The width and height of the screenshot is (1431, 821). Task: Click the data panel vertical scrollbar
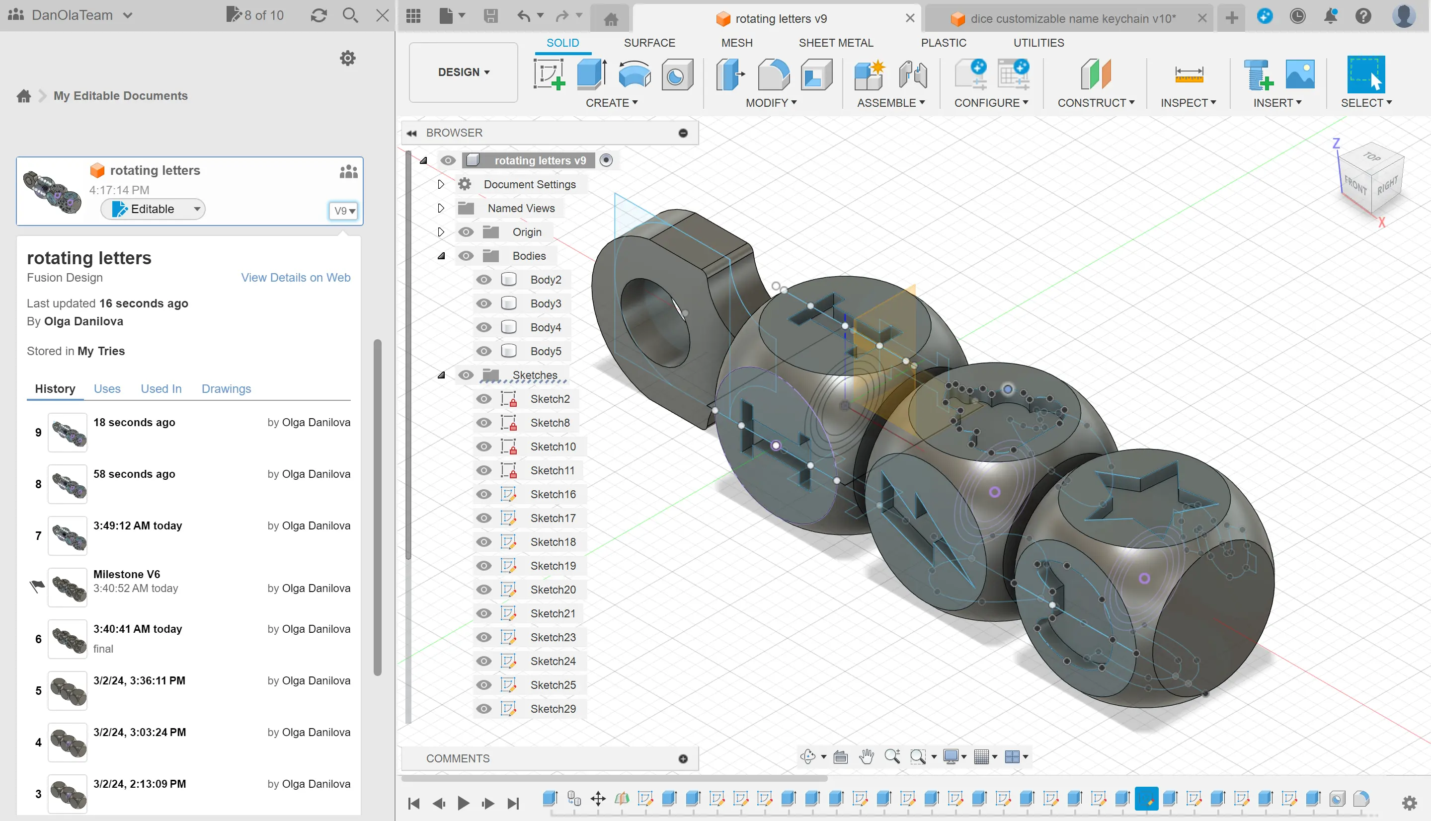pyautogui.click(x=377, y=508)
